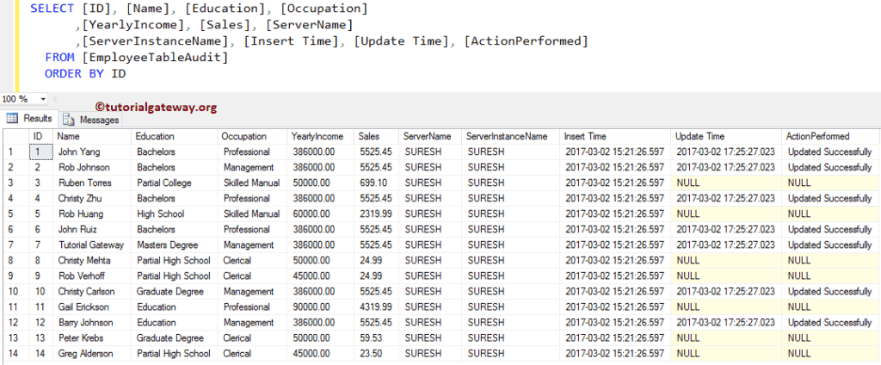The width and height of the screenshot is (881, 365).
Task: Click the ID column header
Action: (40, 136)
